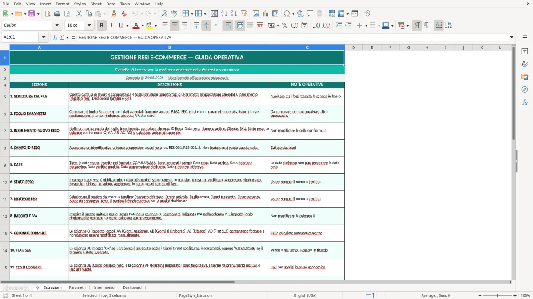Image resolution: width=533 pixels, height=299 pixels.
Task: Open Background Color dropdown arrow
Action: point(156,26)
